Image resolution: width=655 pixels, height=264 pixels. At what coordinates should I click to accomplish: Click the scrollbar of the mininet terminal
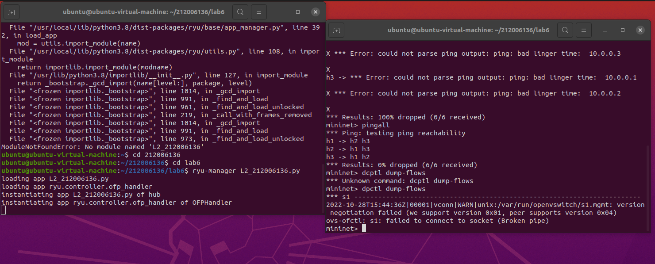point(648,186)
